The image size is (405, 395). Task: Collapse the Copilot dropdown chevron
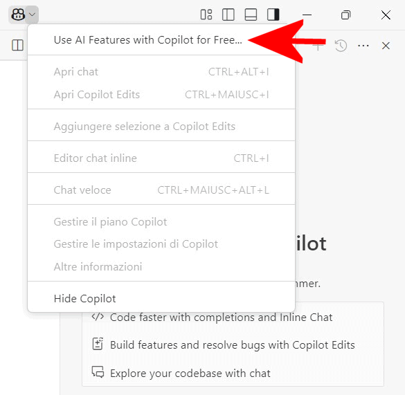tap(33, 15)
